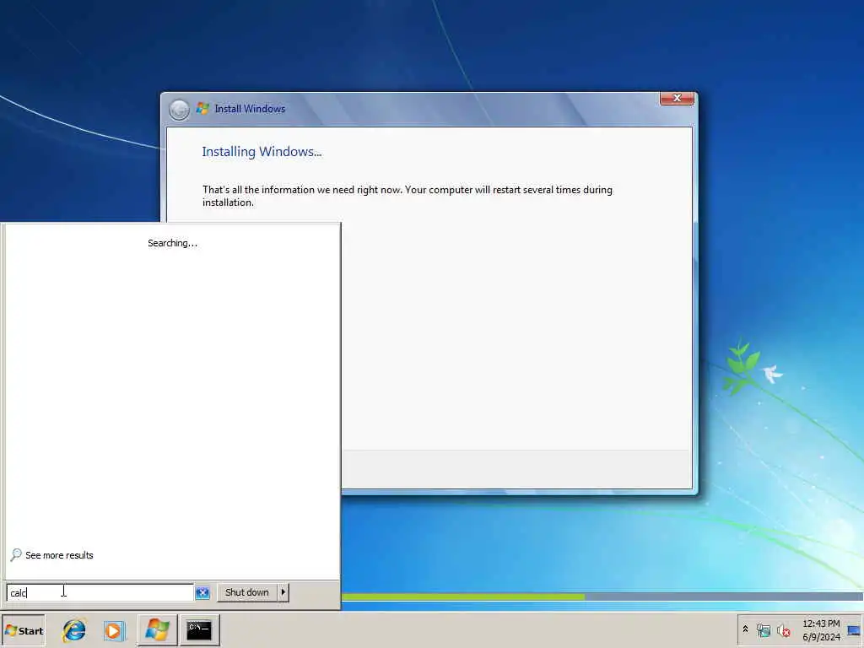
Task: Open the clock showing 12:43 PM
Action: (821, 624)
